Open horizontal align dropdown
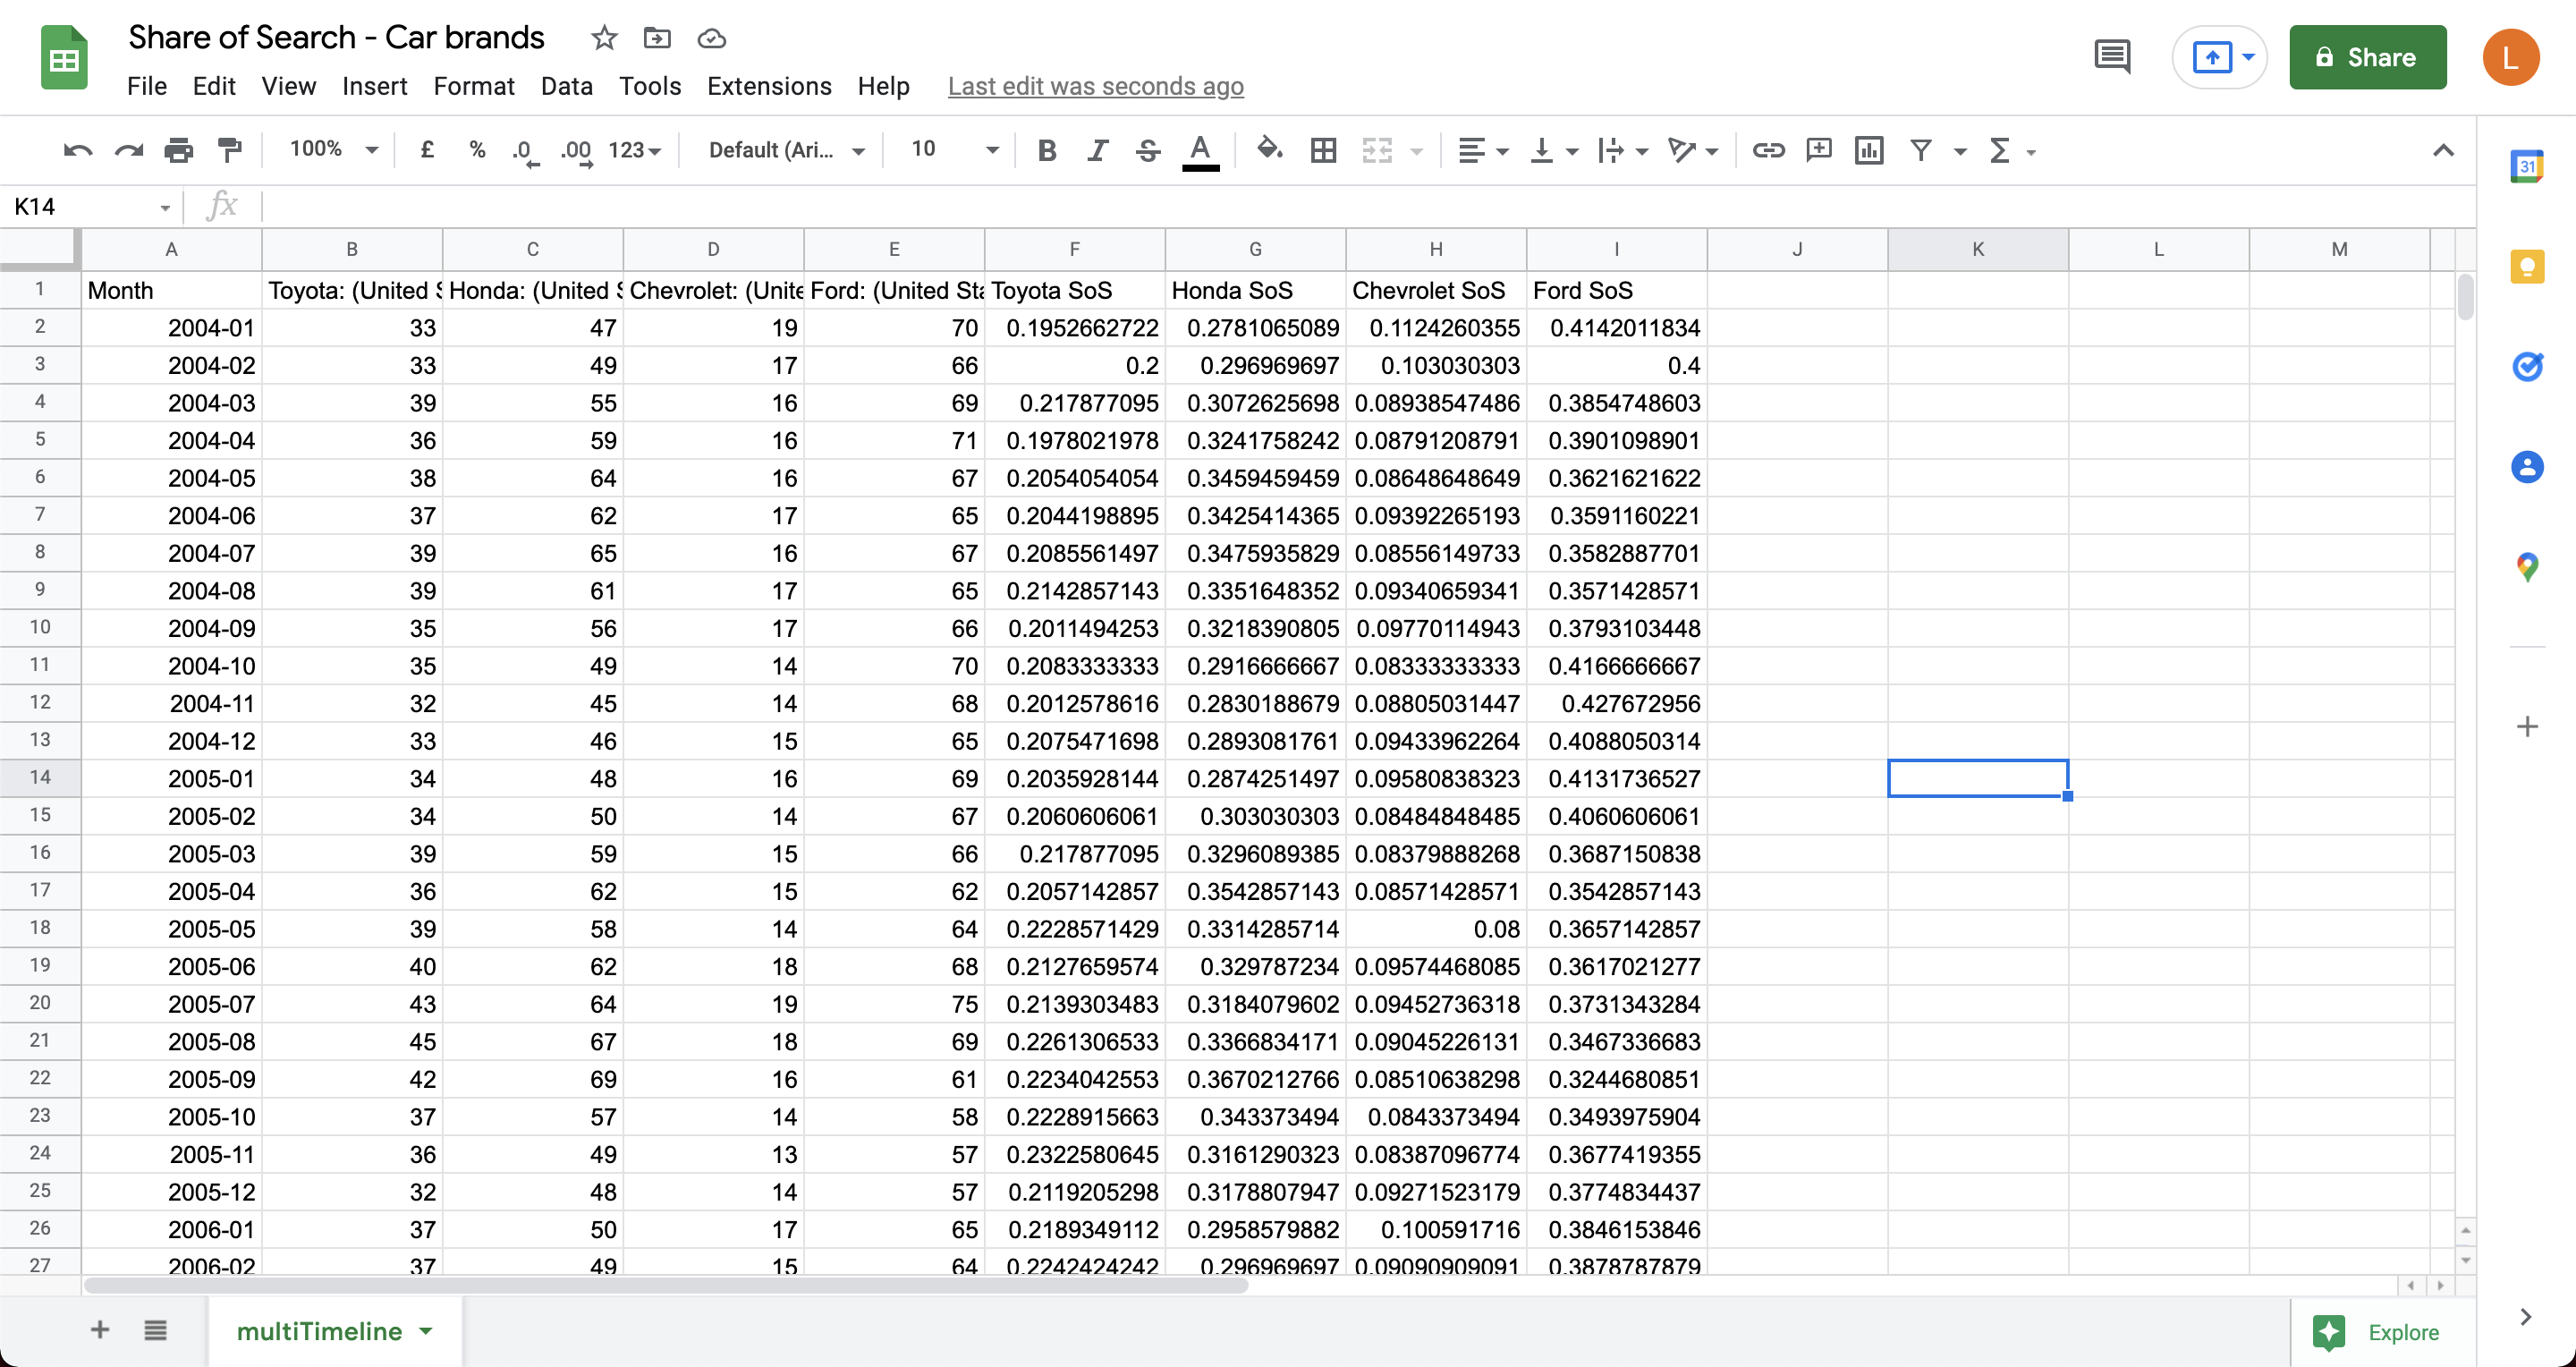 [1483, 150]
